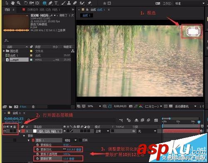Click the project search magnifier icon

pos(6,40)
